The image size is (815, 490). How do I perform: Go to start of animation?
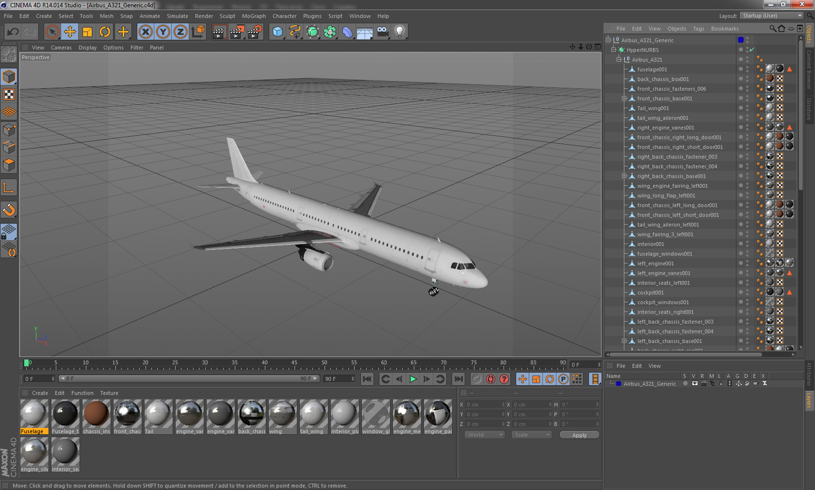[x=367, y=379]
